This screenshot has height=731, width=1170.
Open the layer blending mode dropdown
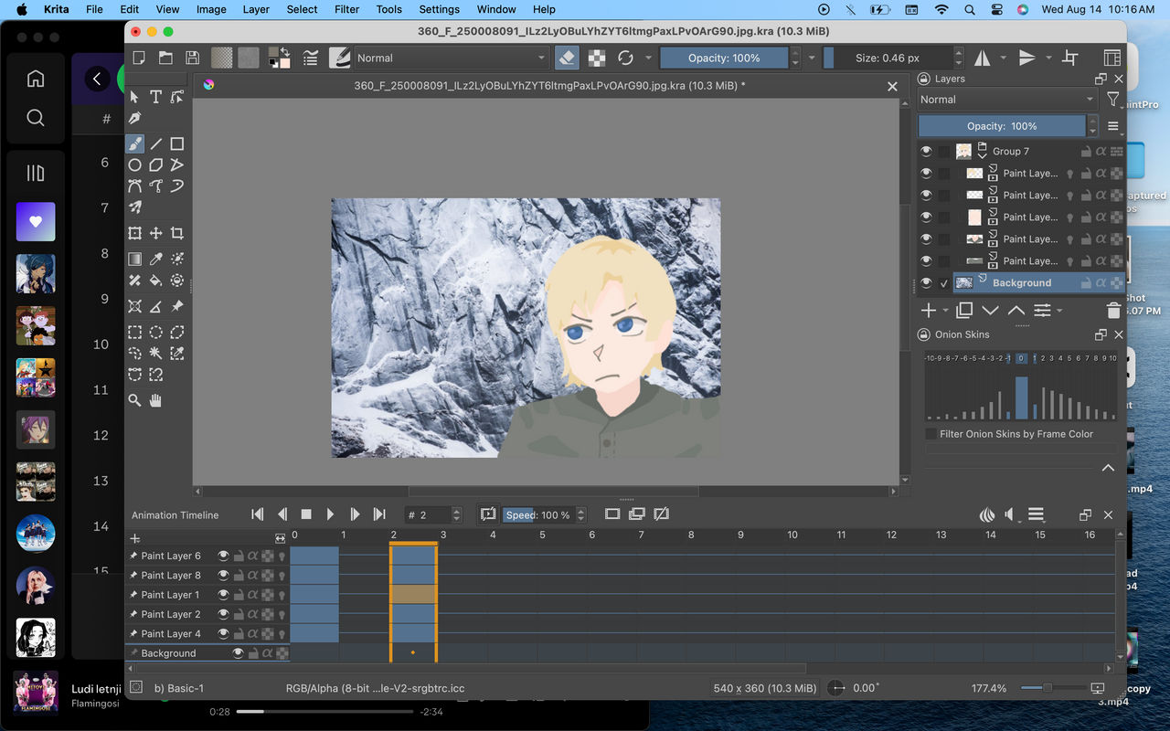(1007, 100)
